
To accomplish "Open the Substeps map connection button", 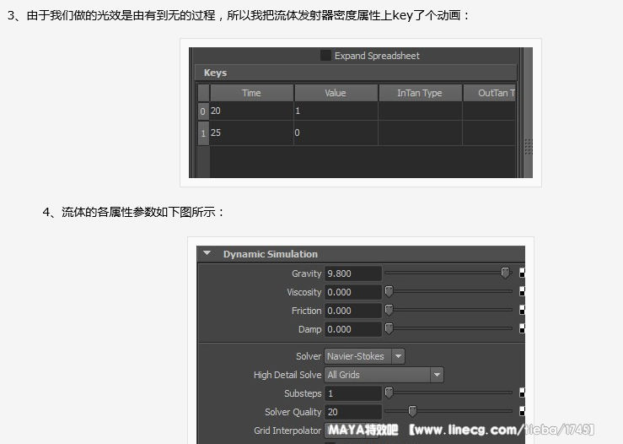I will pos(522,393).
